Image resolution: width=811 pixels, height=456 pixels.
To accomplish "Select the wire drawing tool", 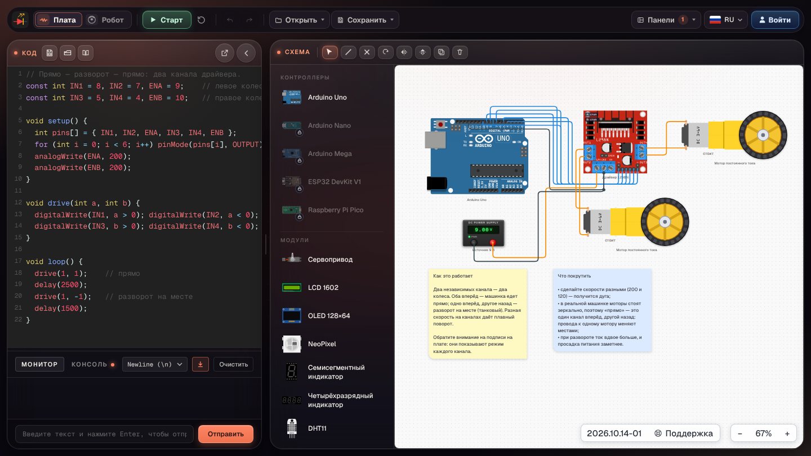I will [x=349, y=52].
